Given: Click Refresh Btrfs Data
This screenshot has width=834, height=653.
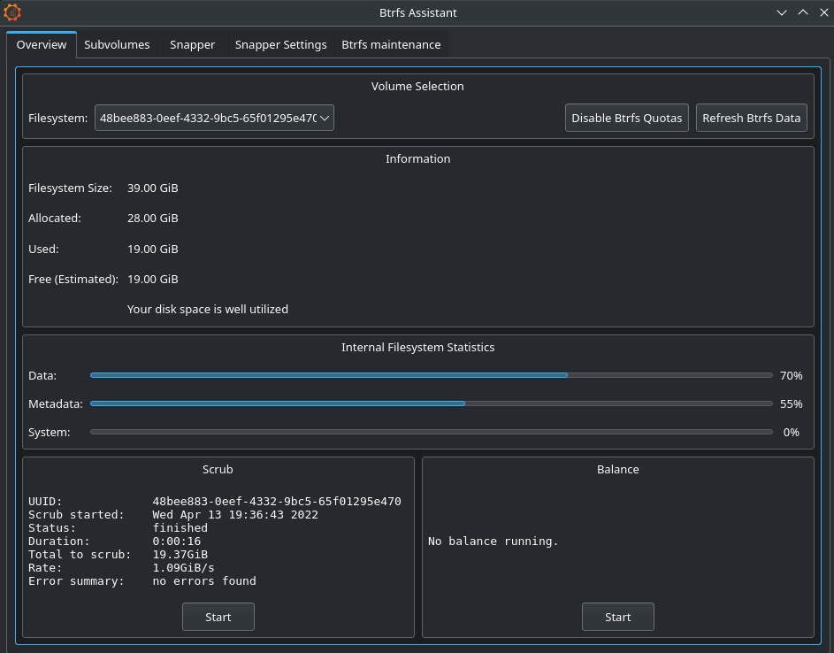Looking at the screenshot, I should coord(751,118).
